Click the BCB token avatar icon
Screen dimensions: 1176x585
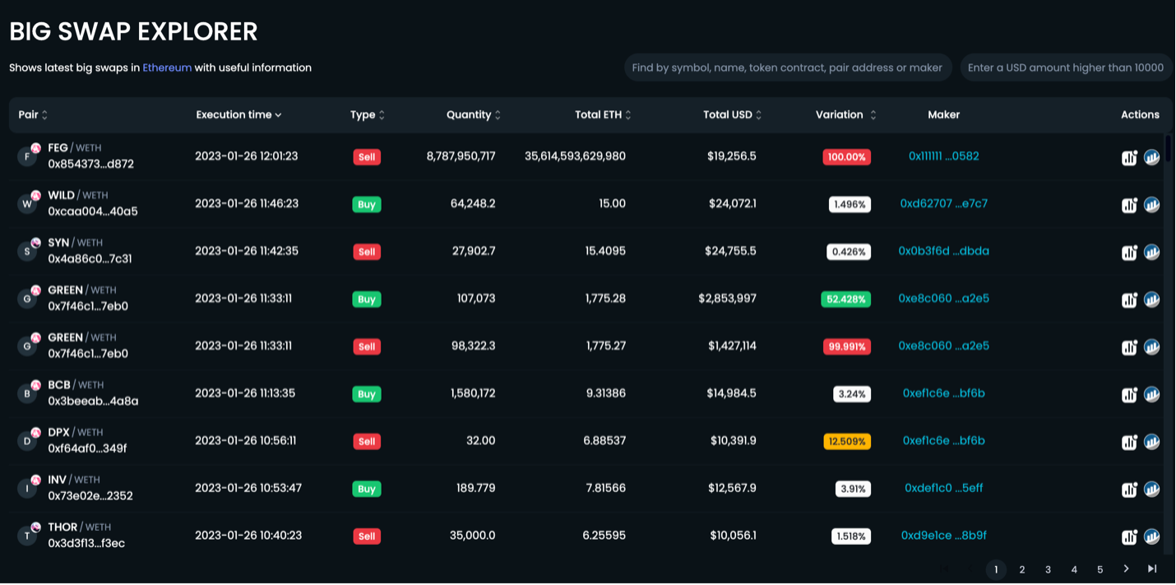click(28, 393)
